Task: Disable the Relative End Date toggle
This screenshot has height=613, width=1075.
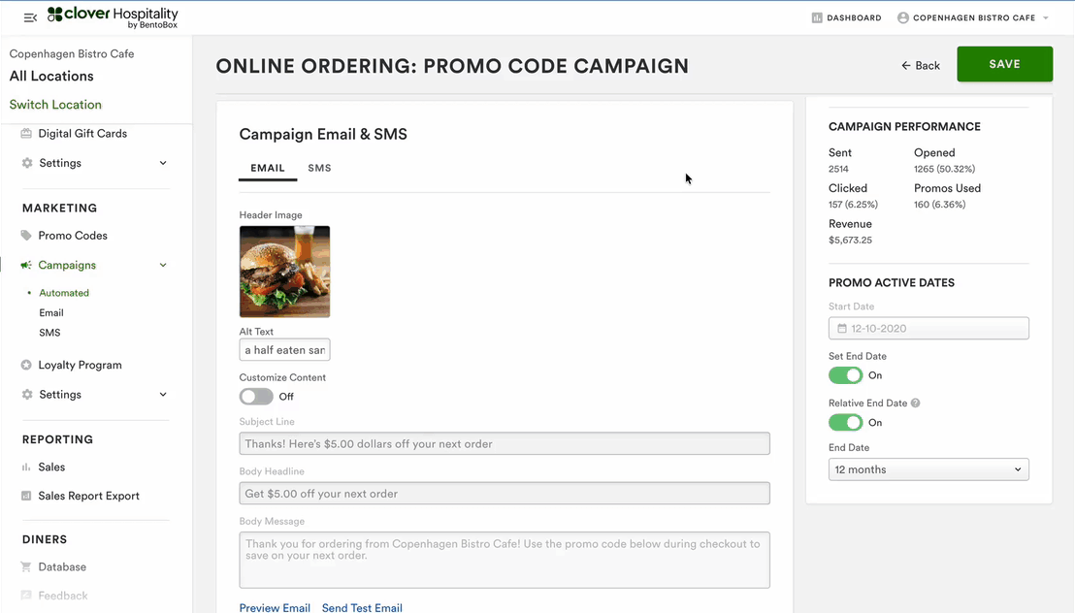Action: click(845, 423)
